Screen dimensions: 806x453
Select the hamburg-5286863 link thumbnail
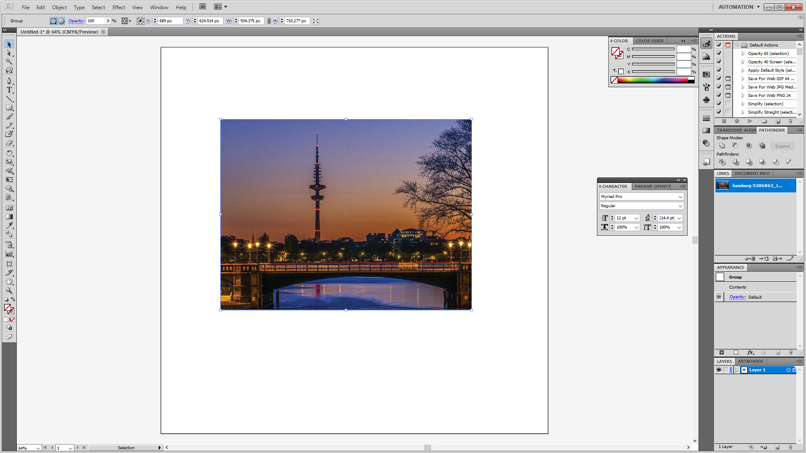[722, 185]
